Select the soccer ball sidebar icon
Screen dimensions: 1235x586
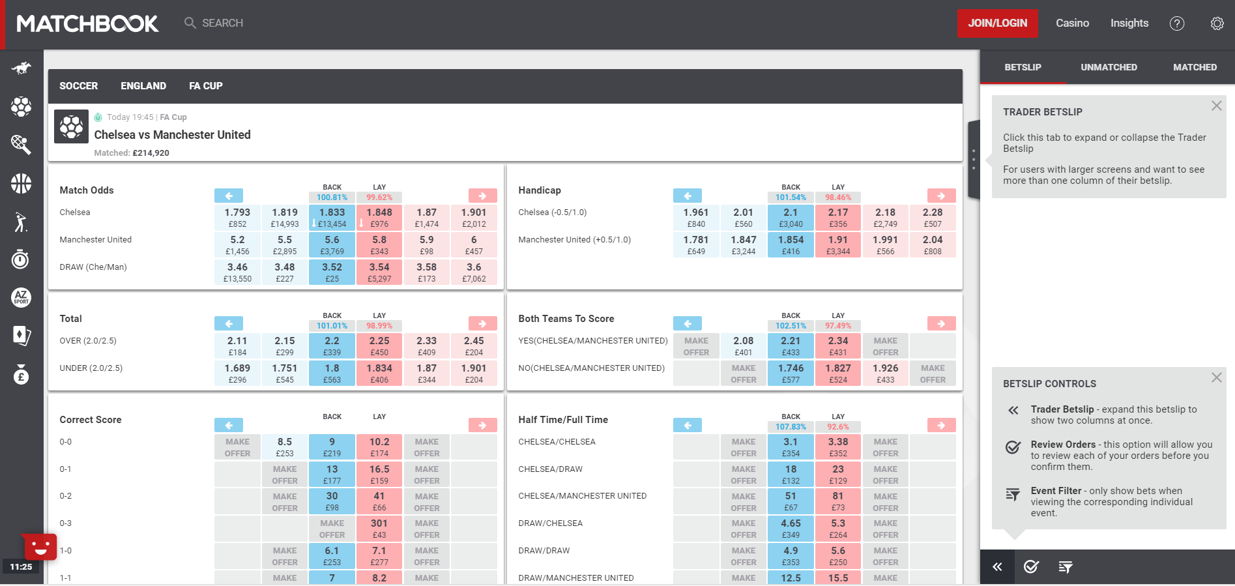coord(21,106)
